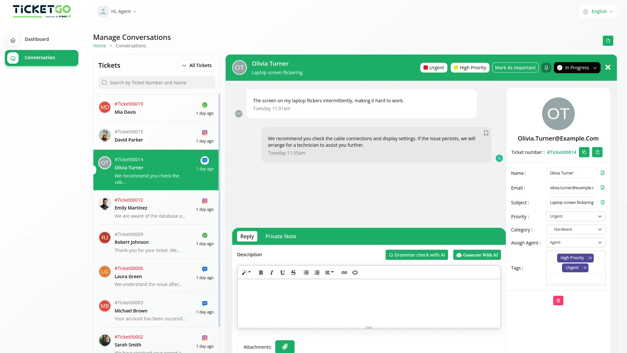Bookmark the agent's recommendation message
Viewport: 627px width, 353px height.
486,133
